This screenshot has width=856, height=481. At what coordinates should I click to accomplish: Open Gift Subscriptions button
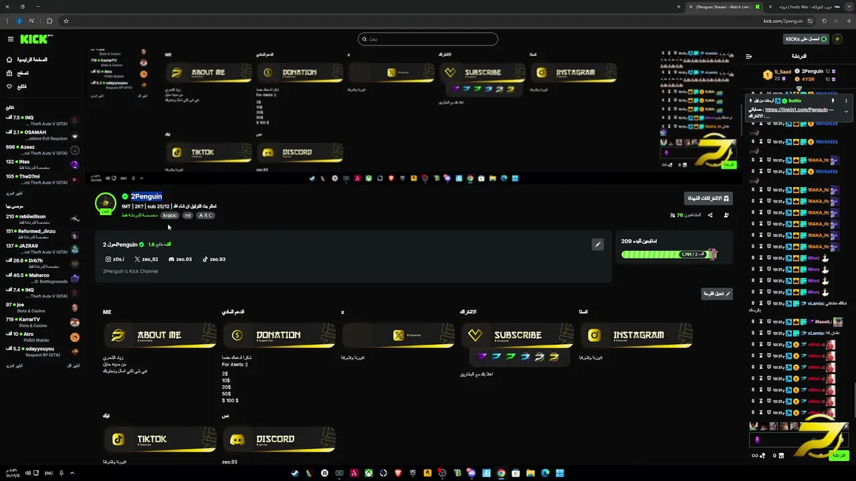pos(708,198)
